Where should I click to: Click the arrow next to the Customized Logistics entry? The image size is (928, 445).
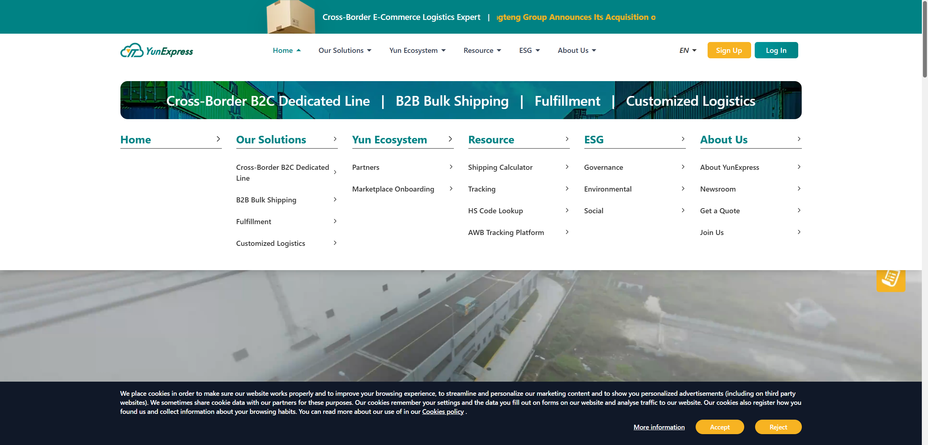click(x=335, y=243)
